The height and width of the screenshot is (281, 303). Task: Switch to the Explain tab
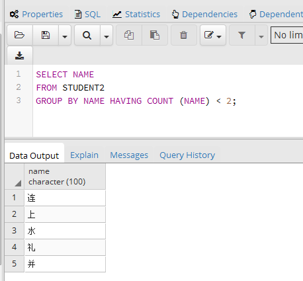point(84,155)
